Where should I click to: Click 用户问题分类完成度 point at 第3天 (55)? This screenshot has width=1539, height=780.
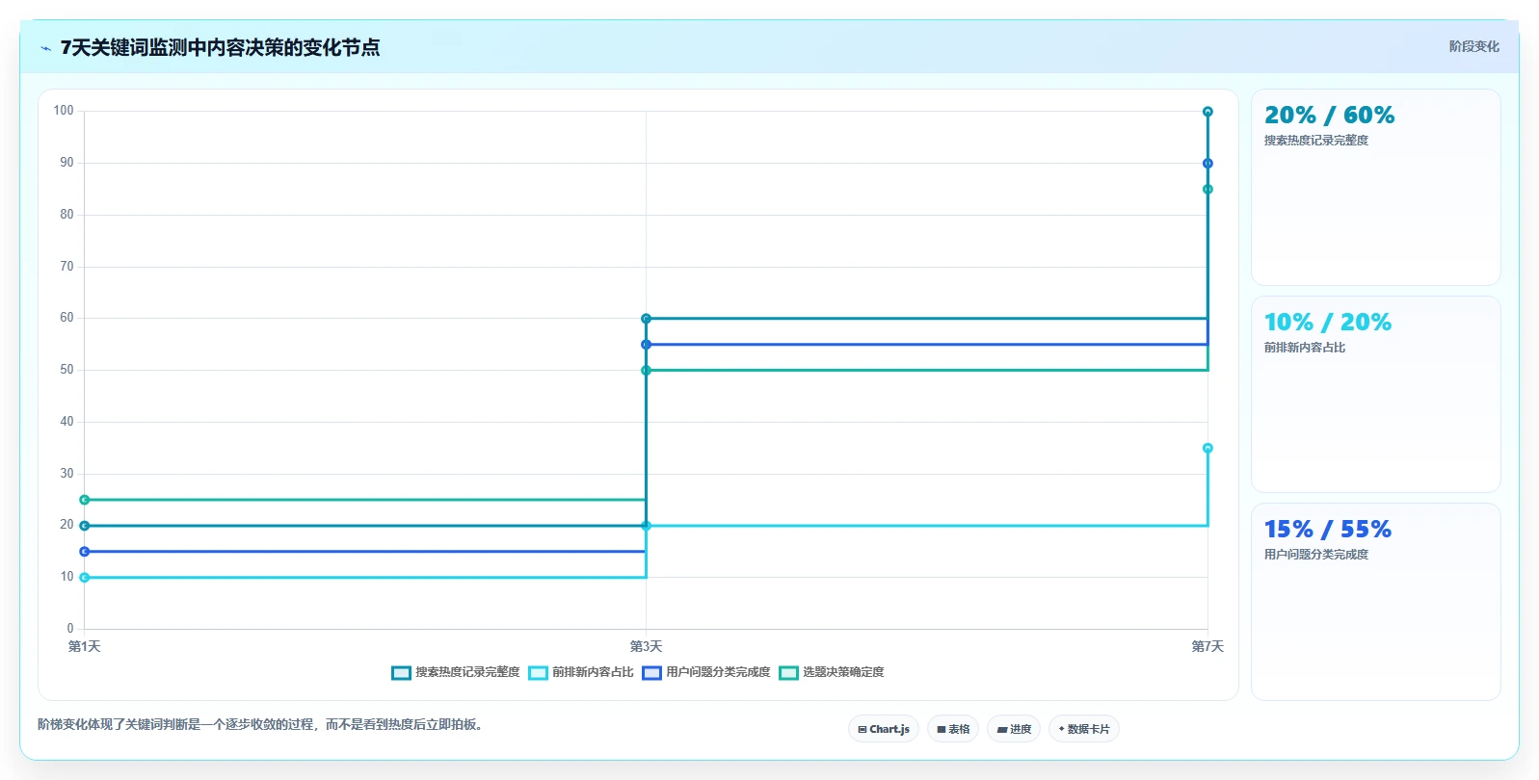pyautogui.click(x=646, y=345)
